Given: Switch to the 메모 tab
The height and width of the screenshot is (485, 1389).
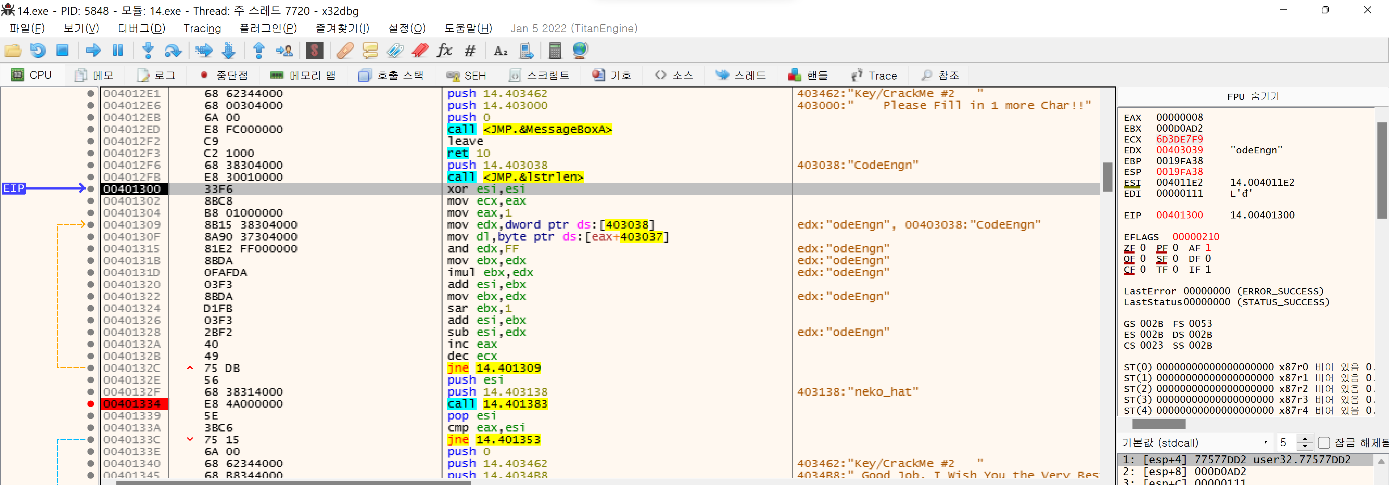Looking at the screenshot, I should [x=94, y=76].
